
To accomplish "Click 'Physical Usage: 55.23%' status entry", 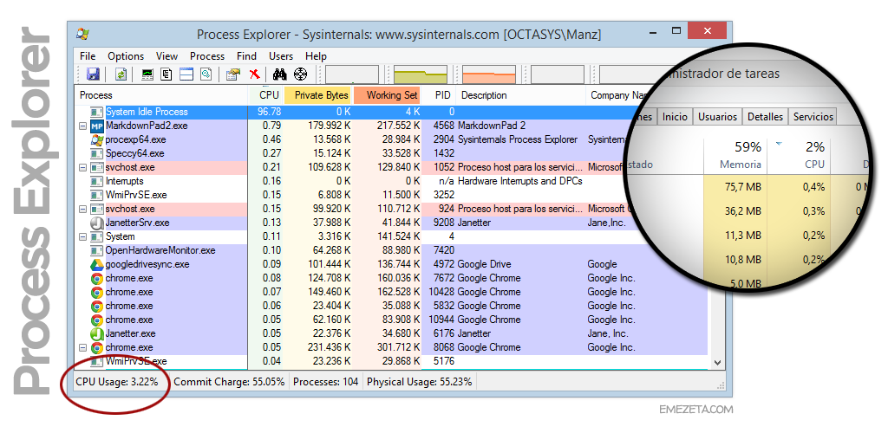I will click(x=419, y=382).
